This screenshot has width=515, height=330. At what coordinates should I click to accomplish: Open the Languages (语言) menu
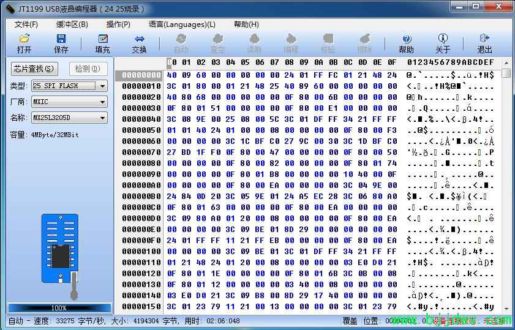182,24
